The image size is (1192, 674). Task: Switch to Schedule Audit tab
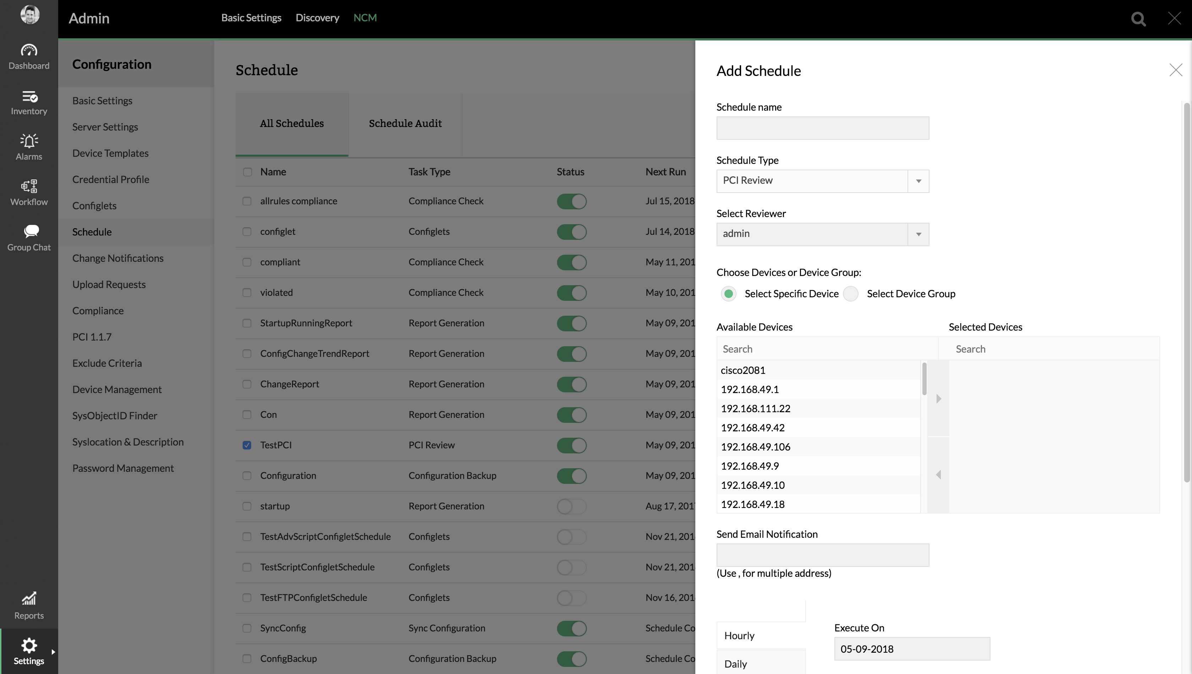[405, 123]
